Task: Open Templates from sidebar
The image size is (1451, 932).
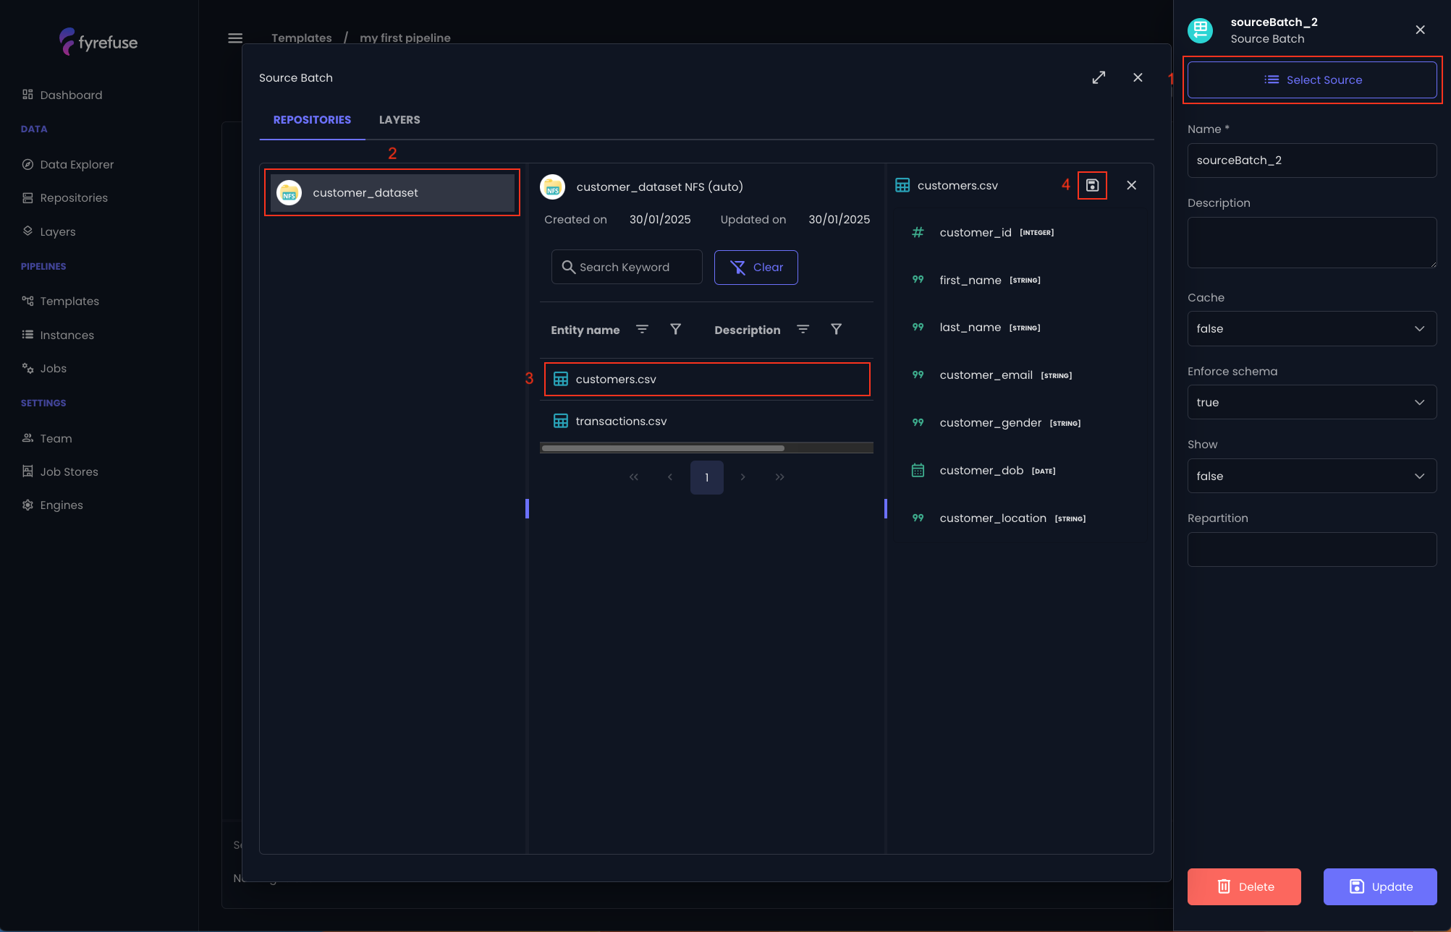Action: click(60, 301)
